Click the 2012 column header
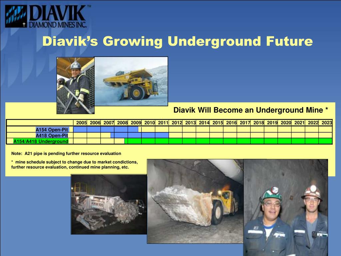This screenshot has height=256, width=341. [177, 123]
